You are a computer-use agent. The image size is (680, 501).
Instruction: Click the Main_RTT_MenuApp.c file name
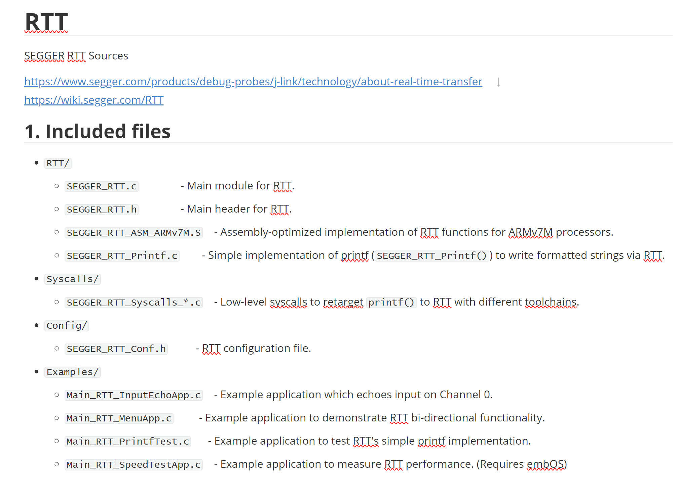point(119,418)
